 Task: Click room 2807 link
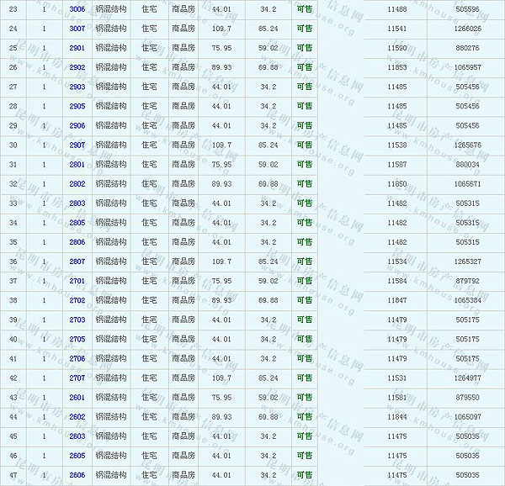pyautogui.click(x=77, y=261)
